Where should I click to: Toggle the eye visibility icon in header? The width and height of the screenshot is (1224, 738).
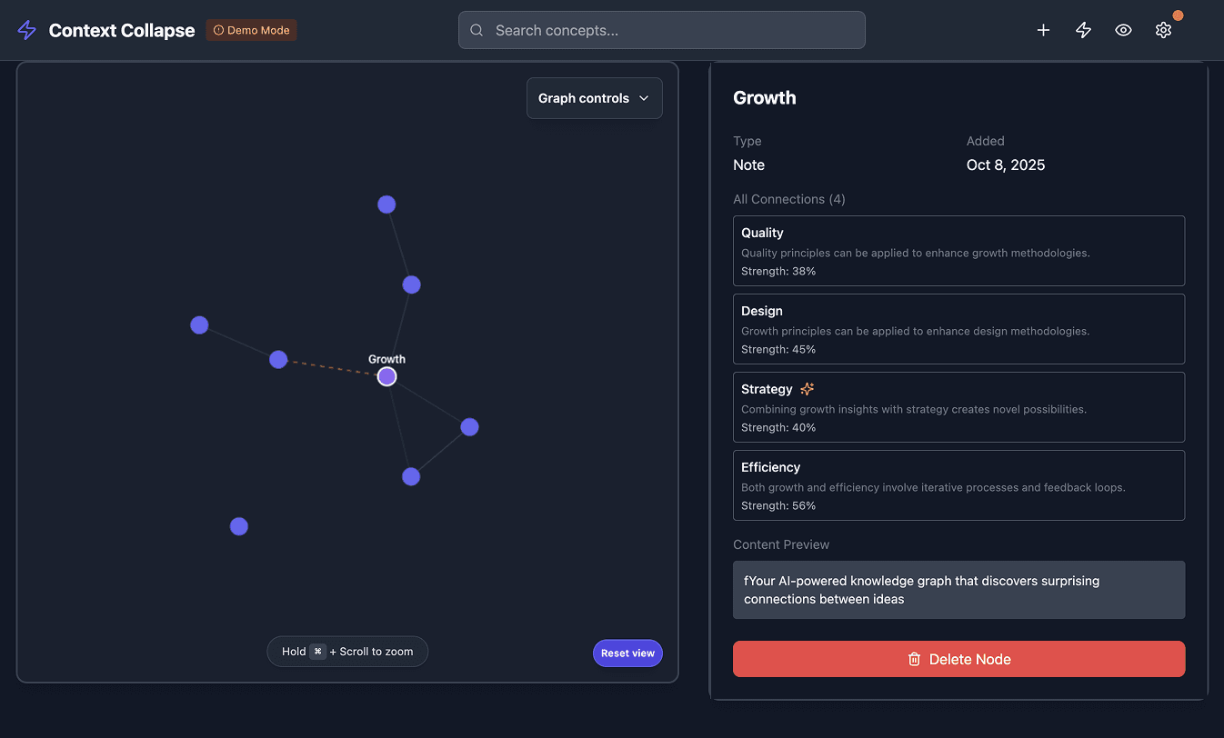point(1123,30)
